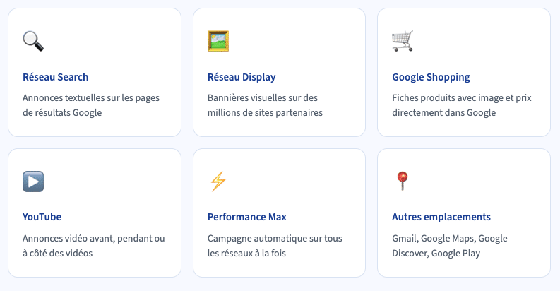Select the Google Shopping title
Viewport: 560px width, 291px height.
[431, 77]
